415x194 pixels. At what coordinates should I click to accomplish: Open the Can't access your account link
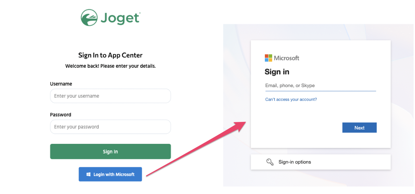(291, 100)
